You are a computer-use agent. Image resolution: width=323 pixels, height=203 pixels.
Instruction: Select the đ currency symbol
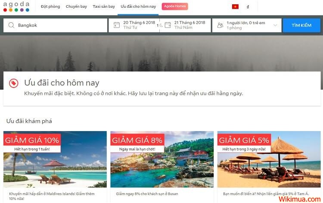point(248,6)
